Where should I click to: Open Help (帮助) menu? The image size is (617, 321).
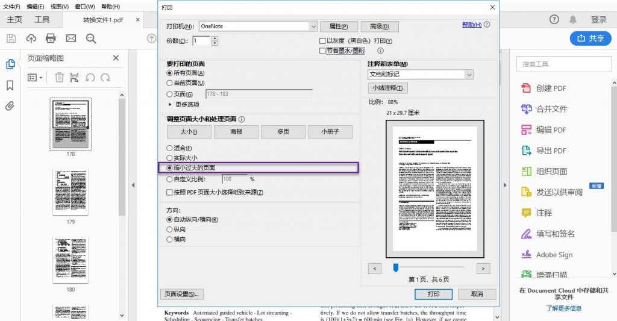(x=110, y=7)
